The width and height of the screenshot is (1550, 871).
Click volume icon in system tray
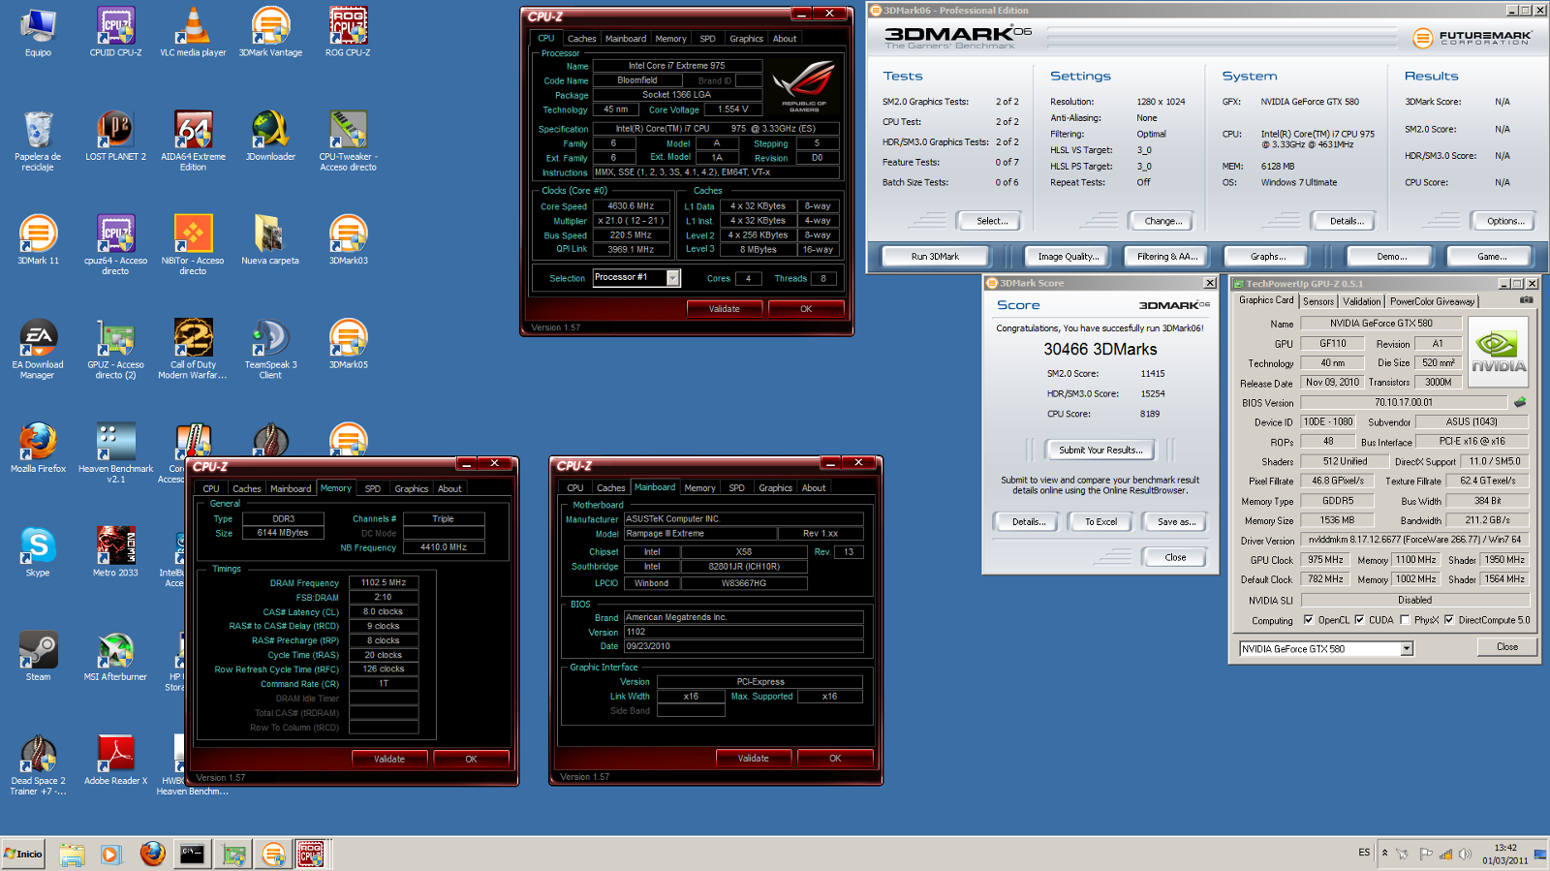pos(1465,854)
